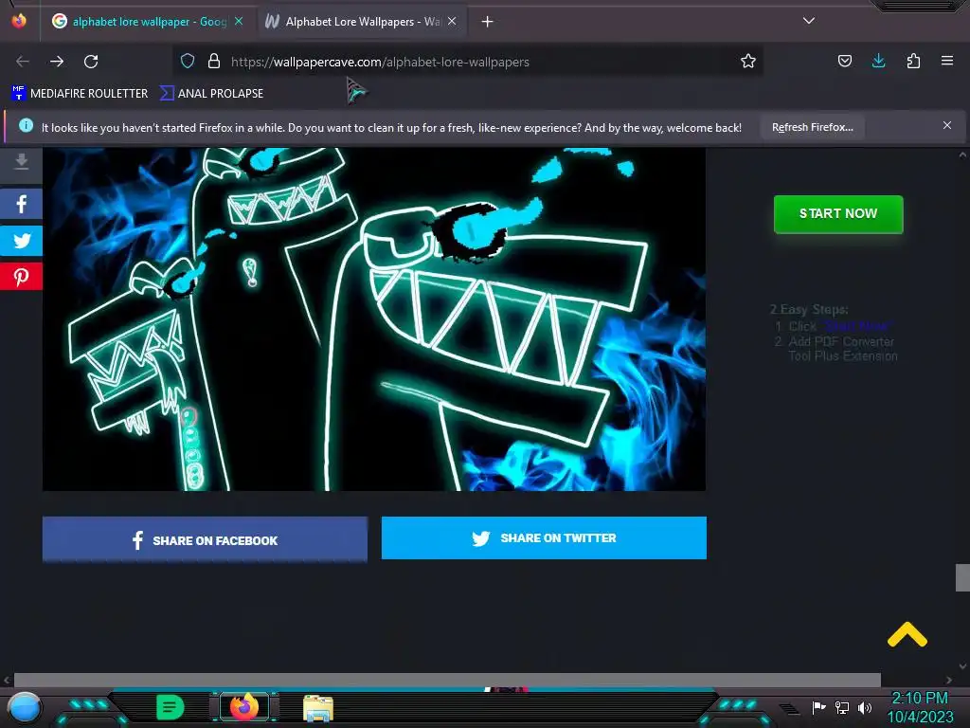Open the Start orb menu
Image resolution: width=970 pixels, height=728 pixels.
25,707
